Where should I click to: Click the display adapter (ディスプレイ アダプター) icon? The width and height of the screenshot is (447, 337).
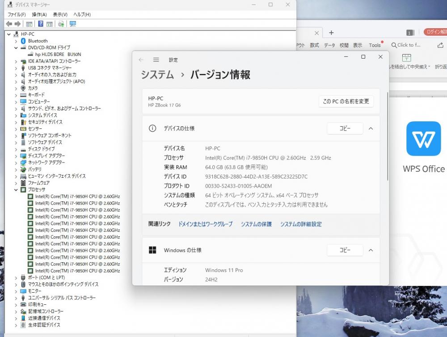click(23, 156)
